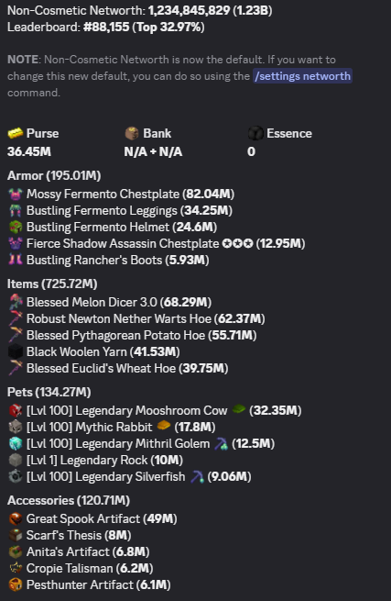This screenshot has width=391, height=601.
Task: Click the Fierce Shadow Assassin Chestplate icon
Action: pos(16,243)
